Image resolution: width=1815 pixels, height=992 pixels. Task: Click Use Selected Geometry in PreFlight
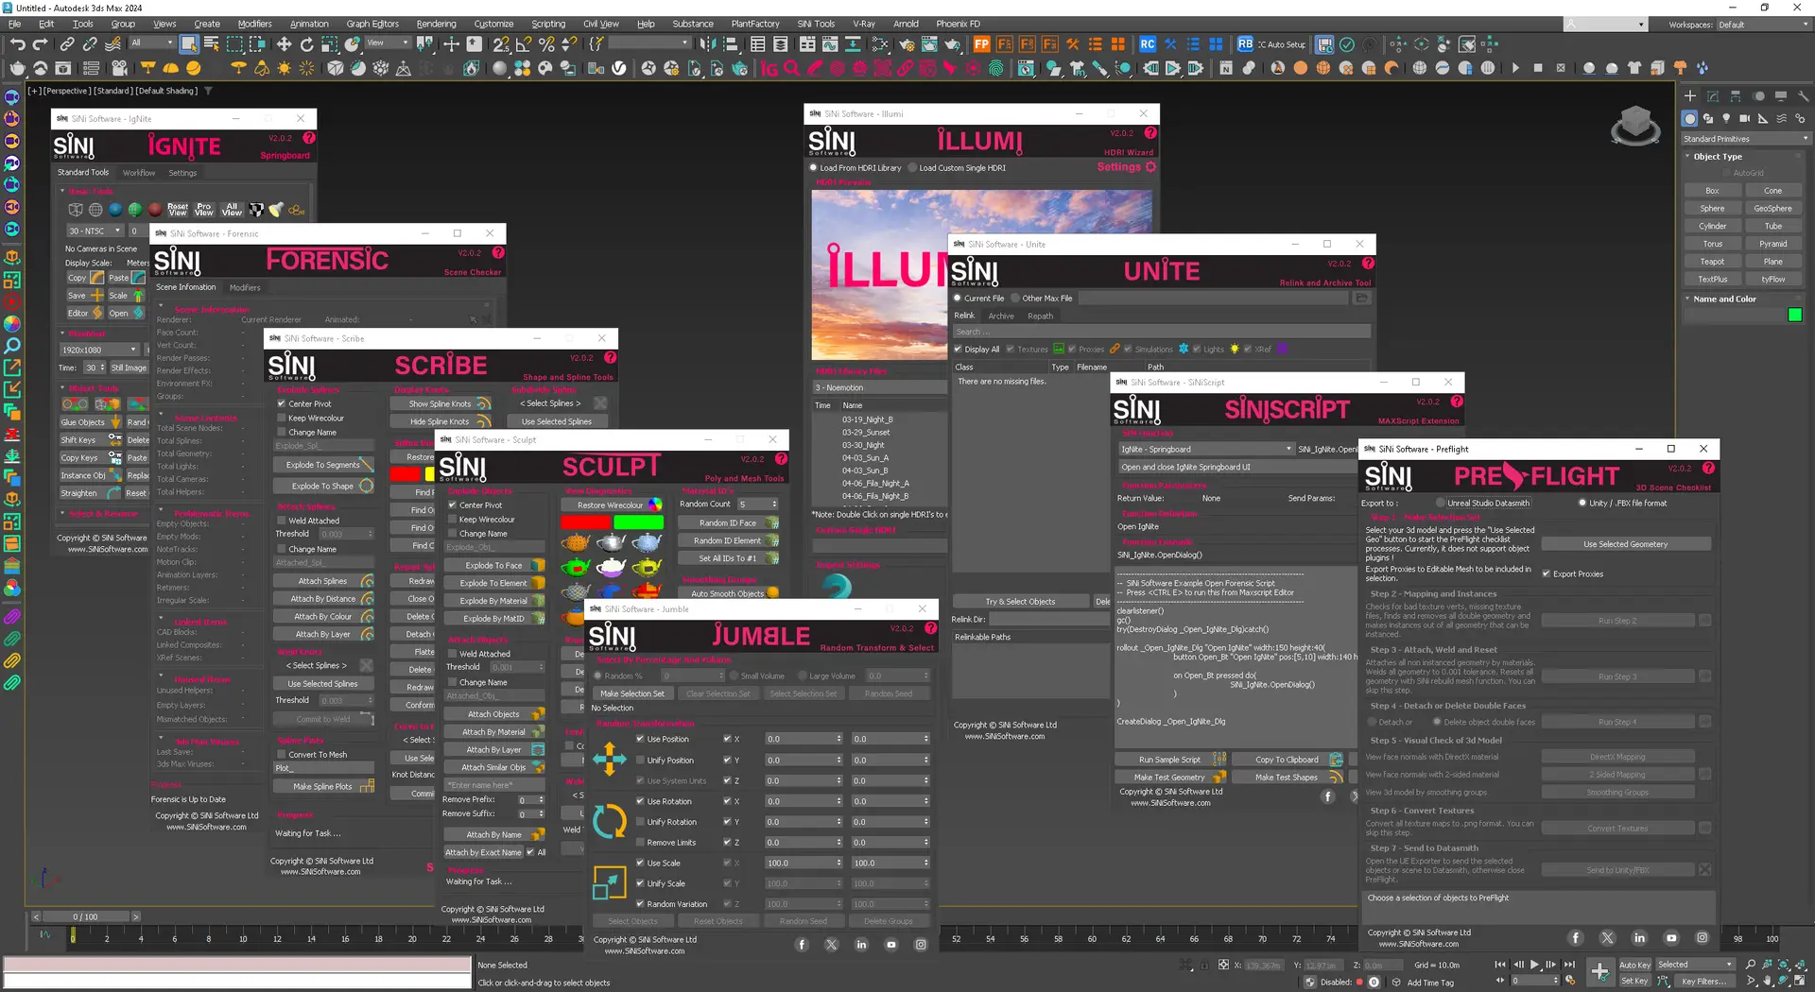click(x=1626, y=544)
